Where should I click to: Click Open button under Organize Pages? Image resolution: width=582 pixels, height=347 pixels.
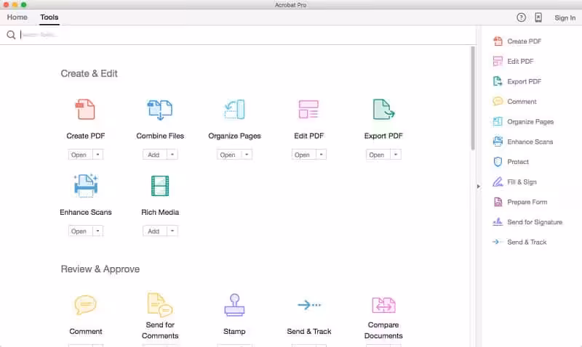tap(229, 155)
